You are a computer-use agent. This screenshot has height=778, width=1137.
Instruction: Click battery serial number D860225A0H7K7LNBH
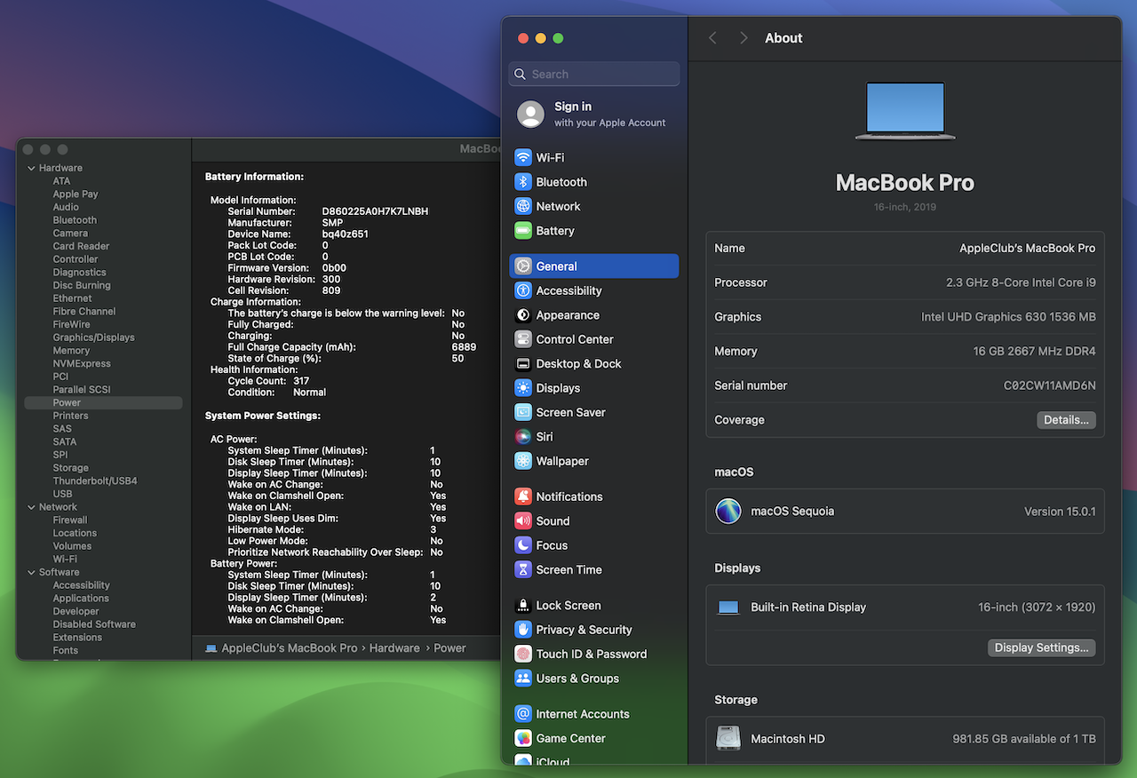(375, 211)
